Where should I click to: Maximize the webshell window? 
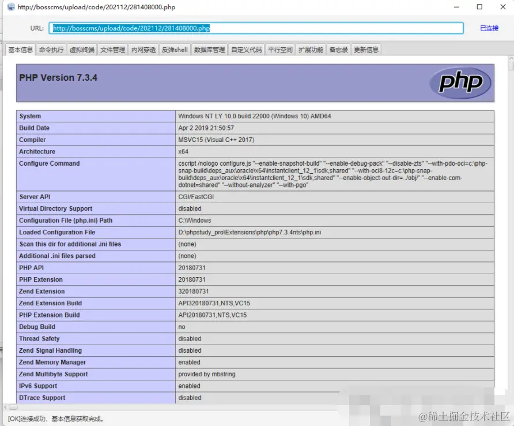[x=479, y=7]
